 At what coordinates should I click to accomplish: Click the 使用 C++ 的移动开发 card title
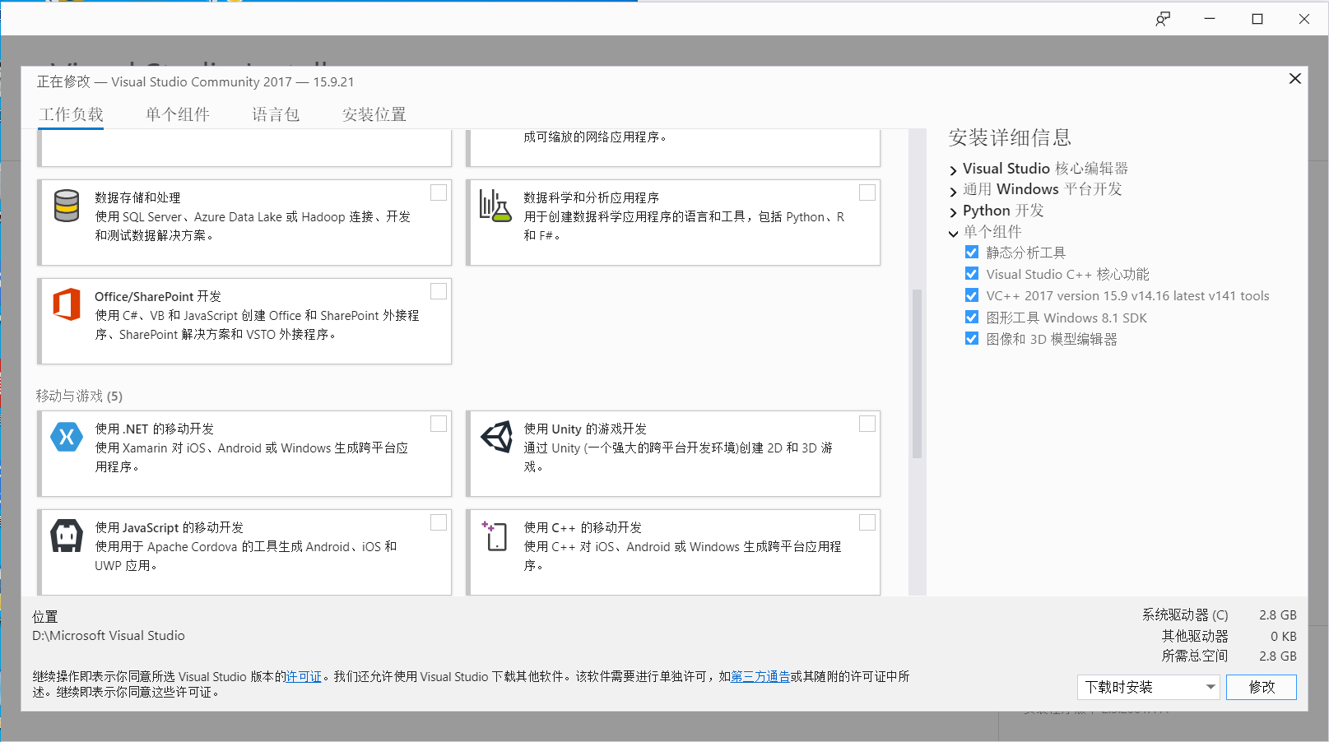pos(583,527)
